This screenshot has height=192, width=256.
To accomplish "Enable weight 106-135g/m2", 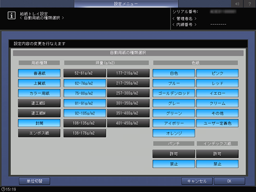I will pyautogui.click(x=85, y=123).
